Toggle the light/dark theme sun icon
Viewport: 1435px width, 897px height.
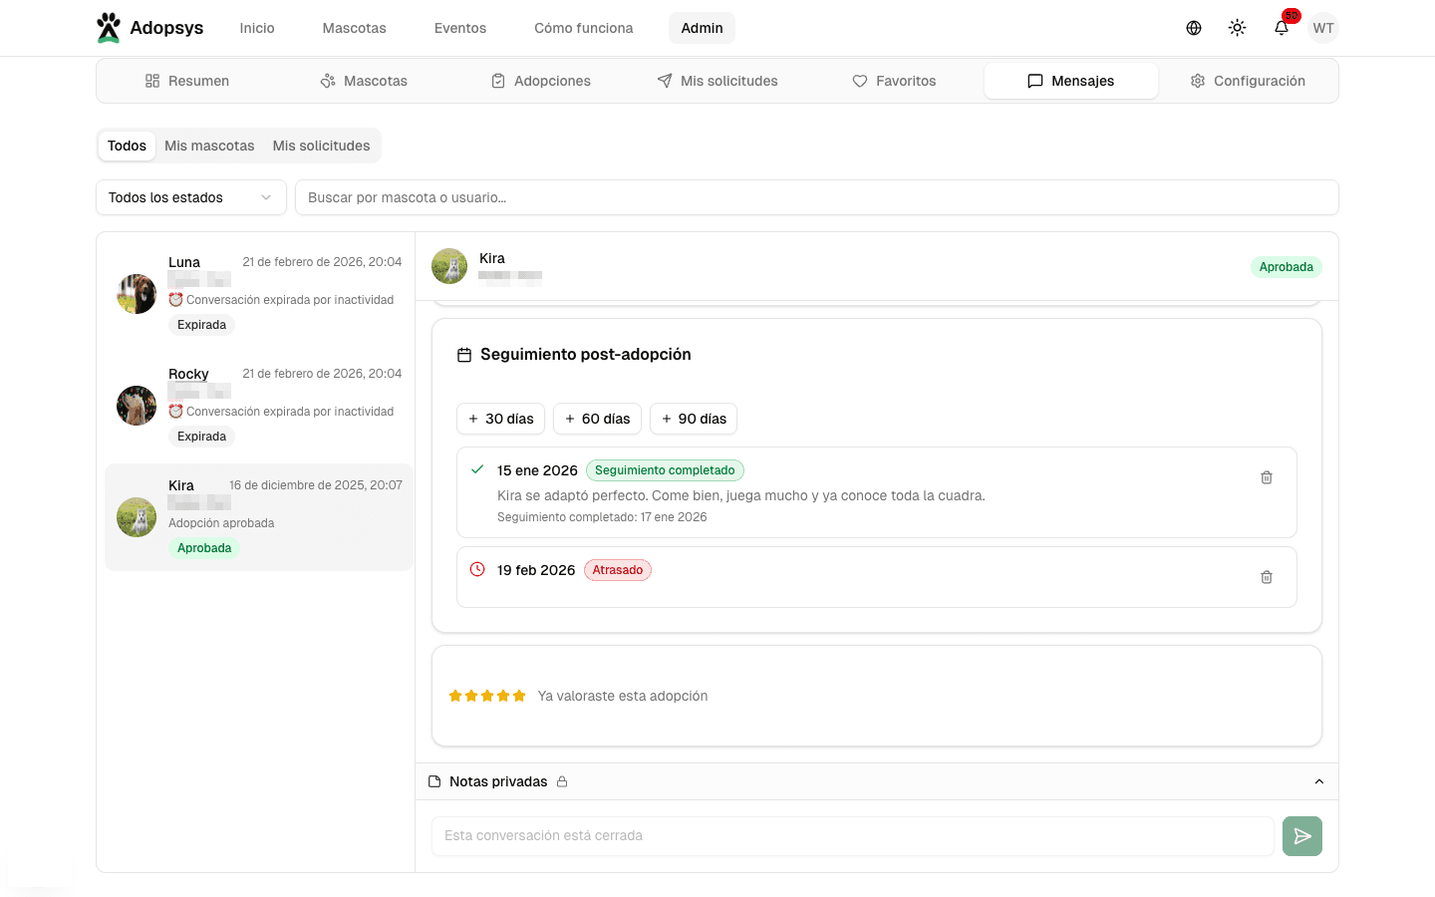[1237, 28]
